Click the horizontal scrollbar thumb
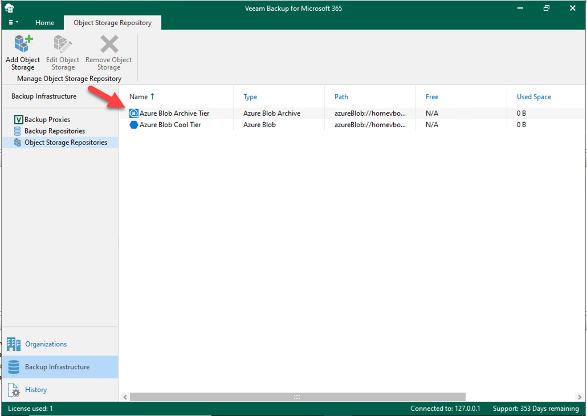Viewport: 587px width, 416px height. (297, 397)
